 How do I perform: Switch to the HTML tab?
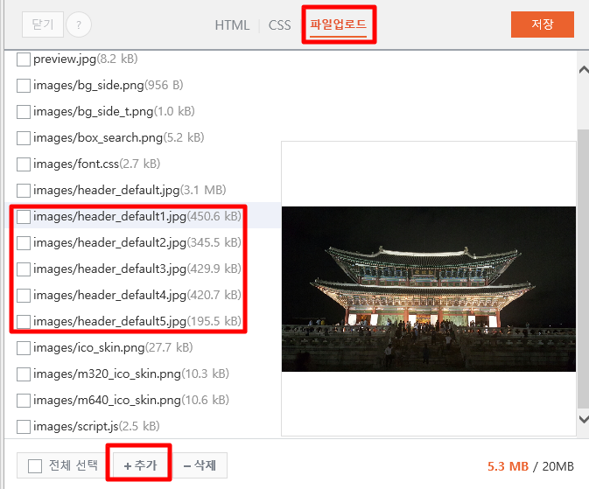tap(232, 25)
